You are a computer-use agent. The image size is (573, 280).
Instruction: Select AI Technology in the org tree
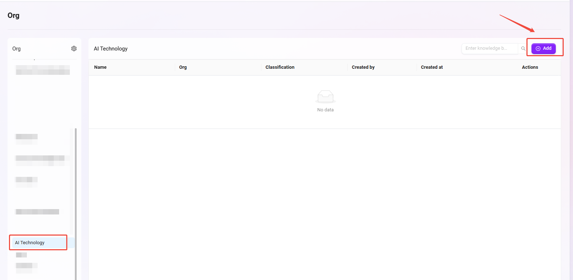tap(30, 242)
